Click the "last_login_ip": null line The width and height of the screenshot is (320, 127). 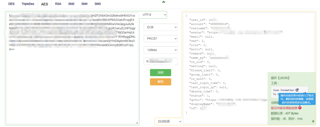click(209, 87)
